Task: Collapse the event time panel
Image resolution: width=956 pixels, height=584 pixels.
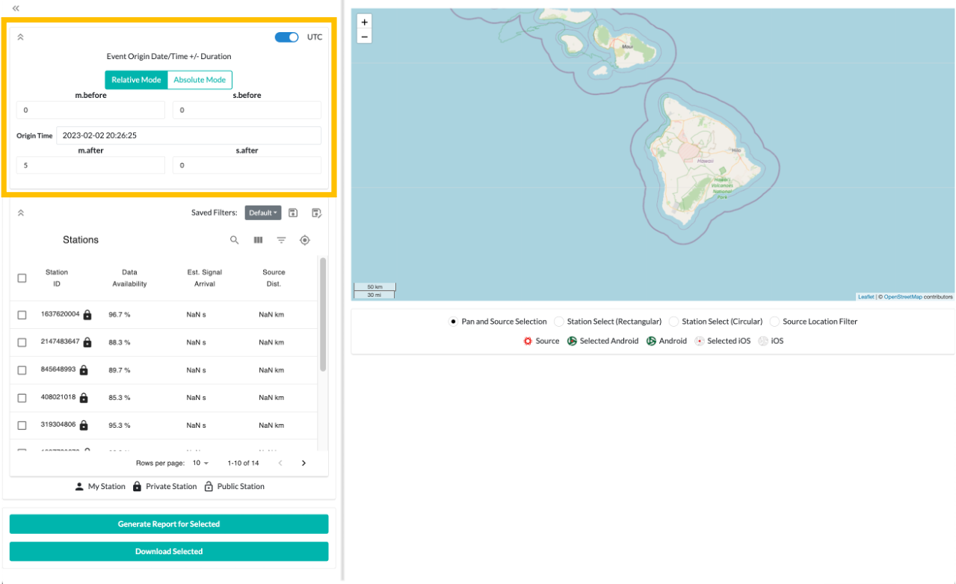Action: [x=20, y=37]
